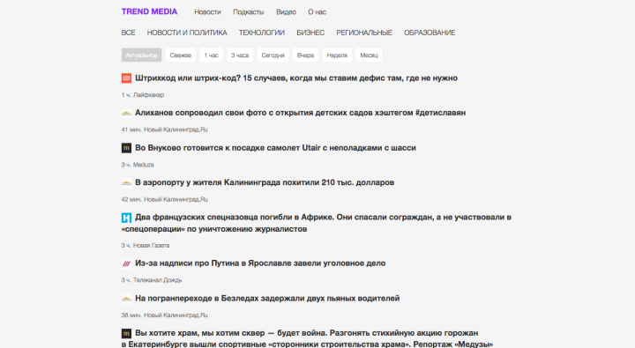
Task: Click the '3 ч. Телеканал Дождь' source line
Action: (x=152, y=280)
